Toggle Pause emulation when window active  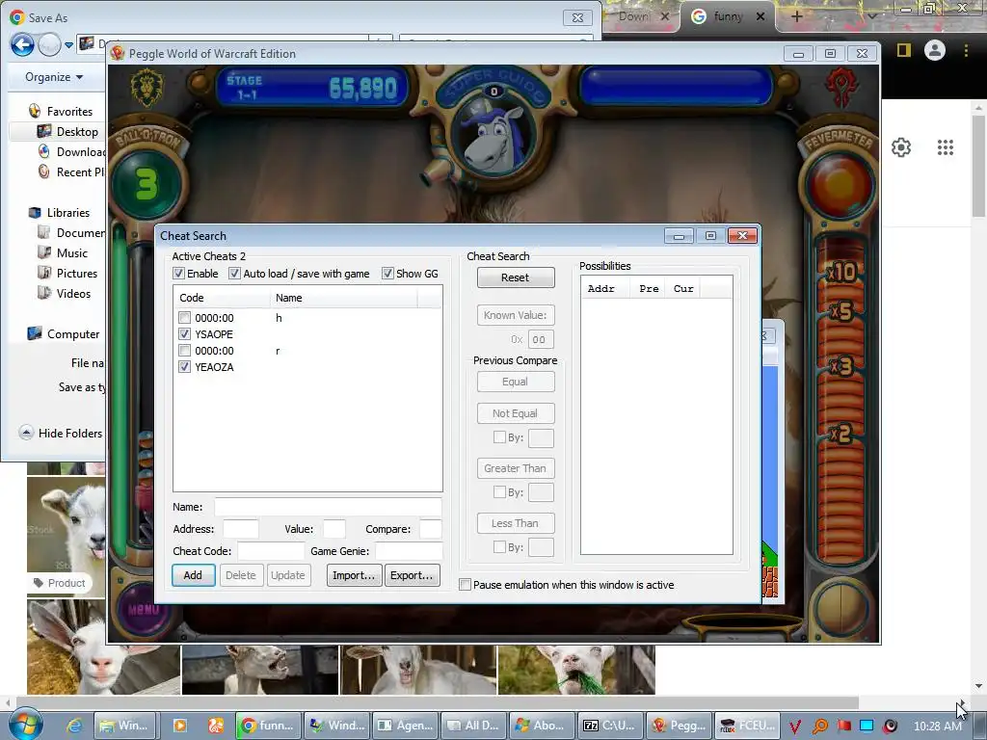[466, 585]
